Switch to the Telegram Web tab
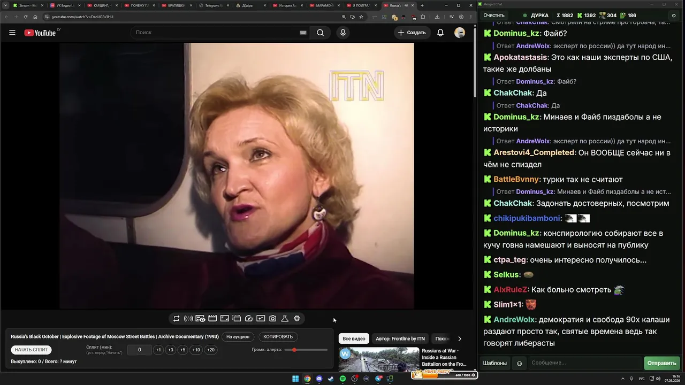Image resolution: width=685 pixels, height=385 pixels. [x=214, y=5]
